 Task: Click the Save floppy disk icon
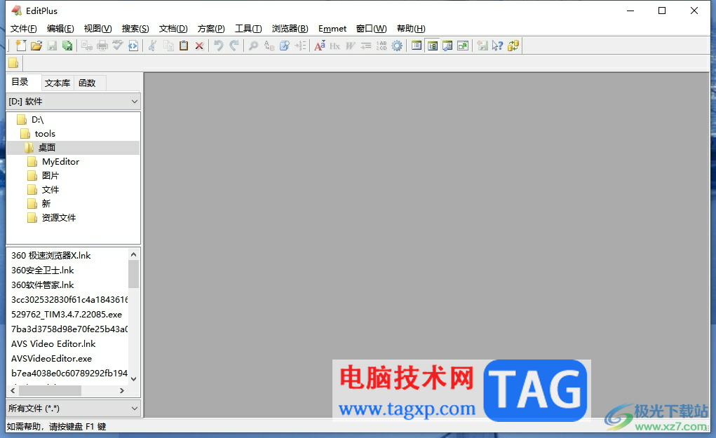[52, 46]
